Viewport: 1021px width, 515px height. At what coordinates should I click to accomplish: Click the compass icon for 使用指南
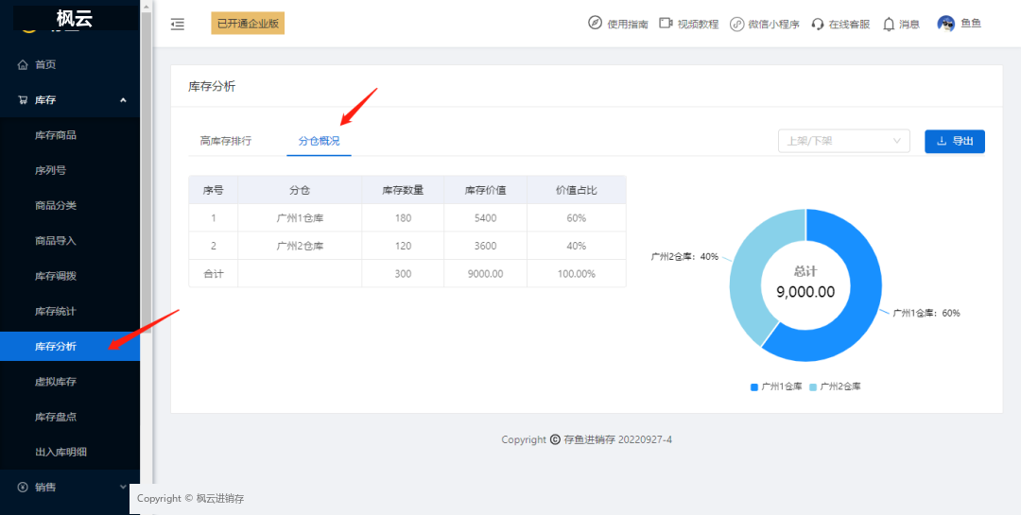(x=595, y=24)
